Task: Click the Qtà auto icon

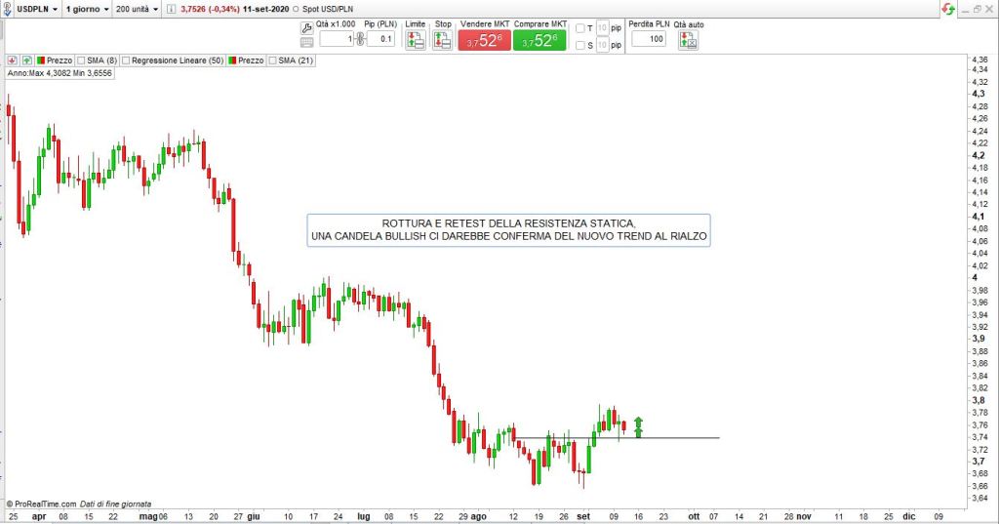Action: pos(688,40)
